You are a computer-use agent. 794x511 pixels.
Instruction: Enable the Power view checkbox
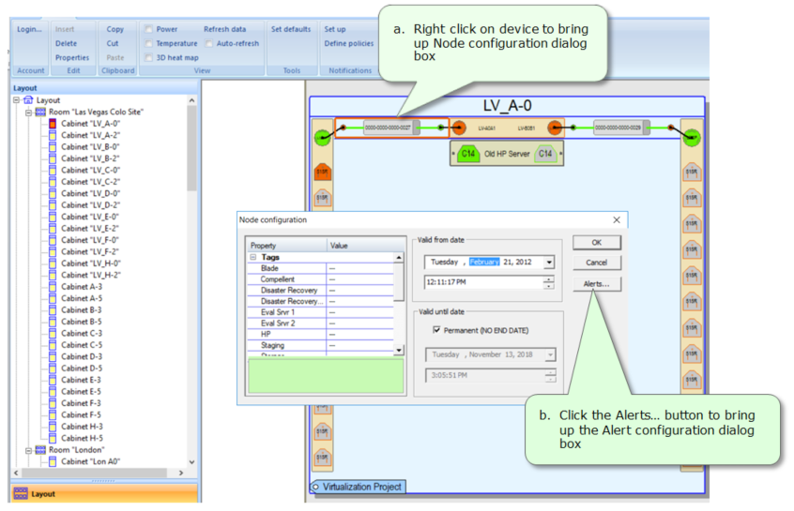(148, 29)
